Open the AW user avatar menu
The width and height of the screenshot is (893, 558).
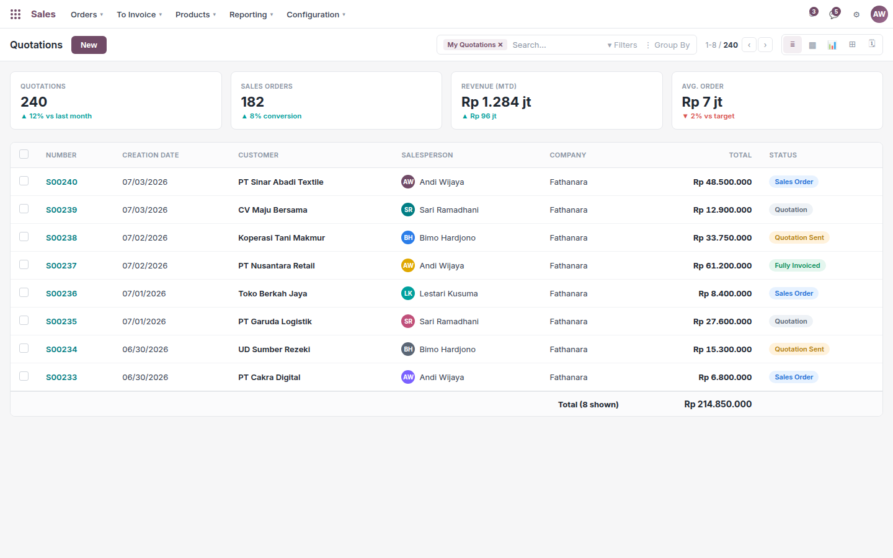879,14
